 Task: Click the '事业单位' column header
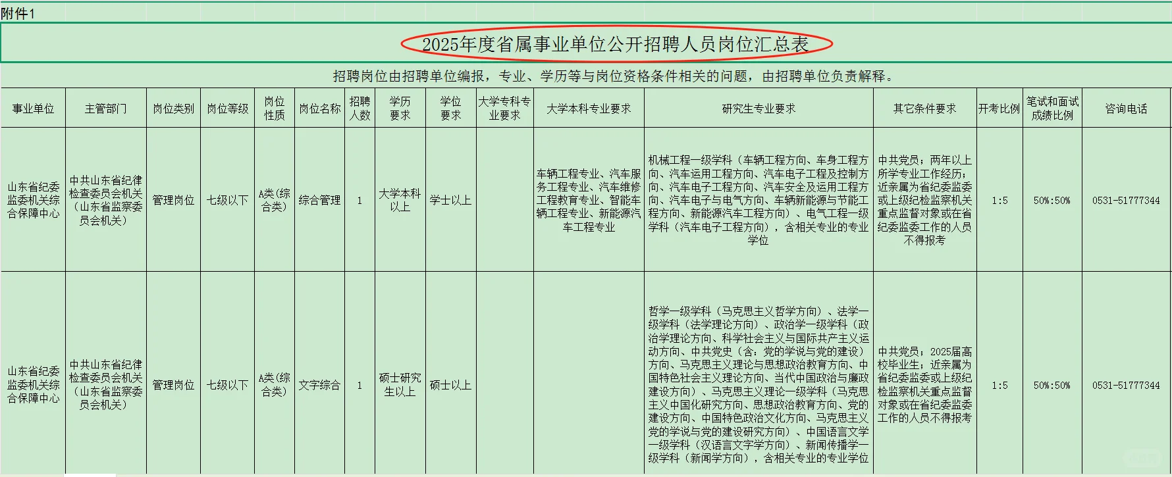(33, 109)
